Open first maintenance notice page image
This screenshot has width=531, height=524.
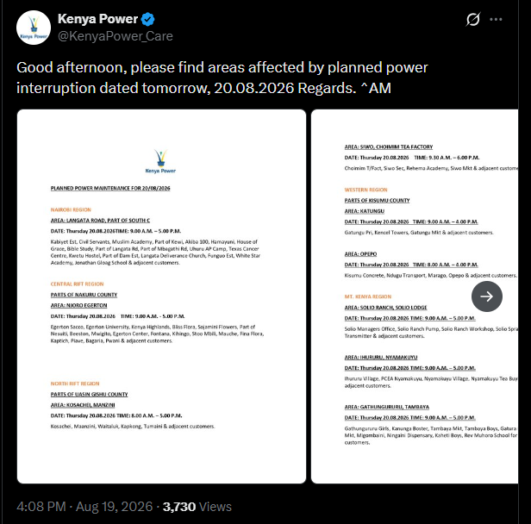click(x=161, y=296)
